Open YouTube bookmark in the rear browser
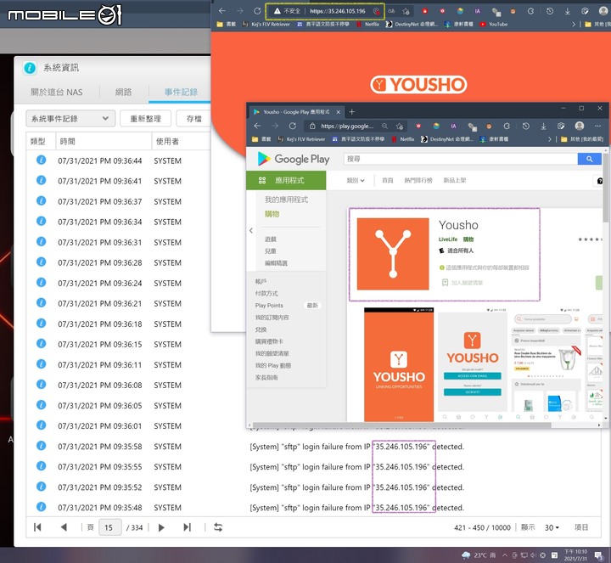The width and height of the screenshot is (611, 563). (x=494, y=24)
